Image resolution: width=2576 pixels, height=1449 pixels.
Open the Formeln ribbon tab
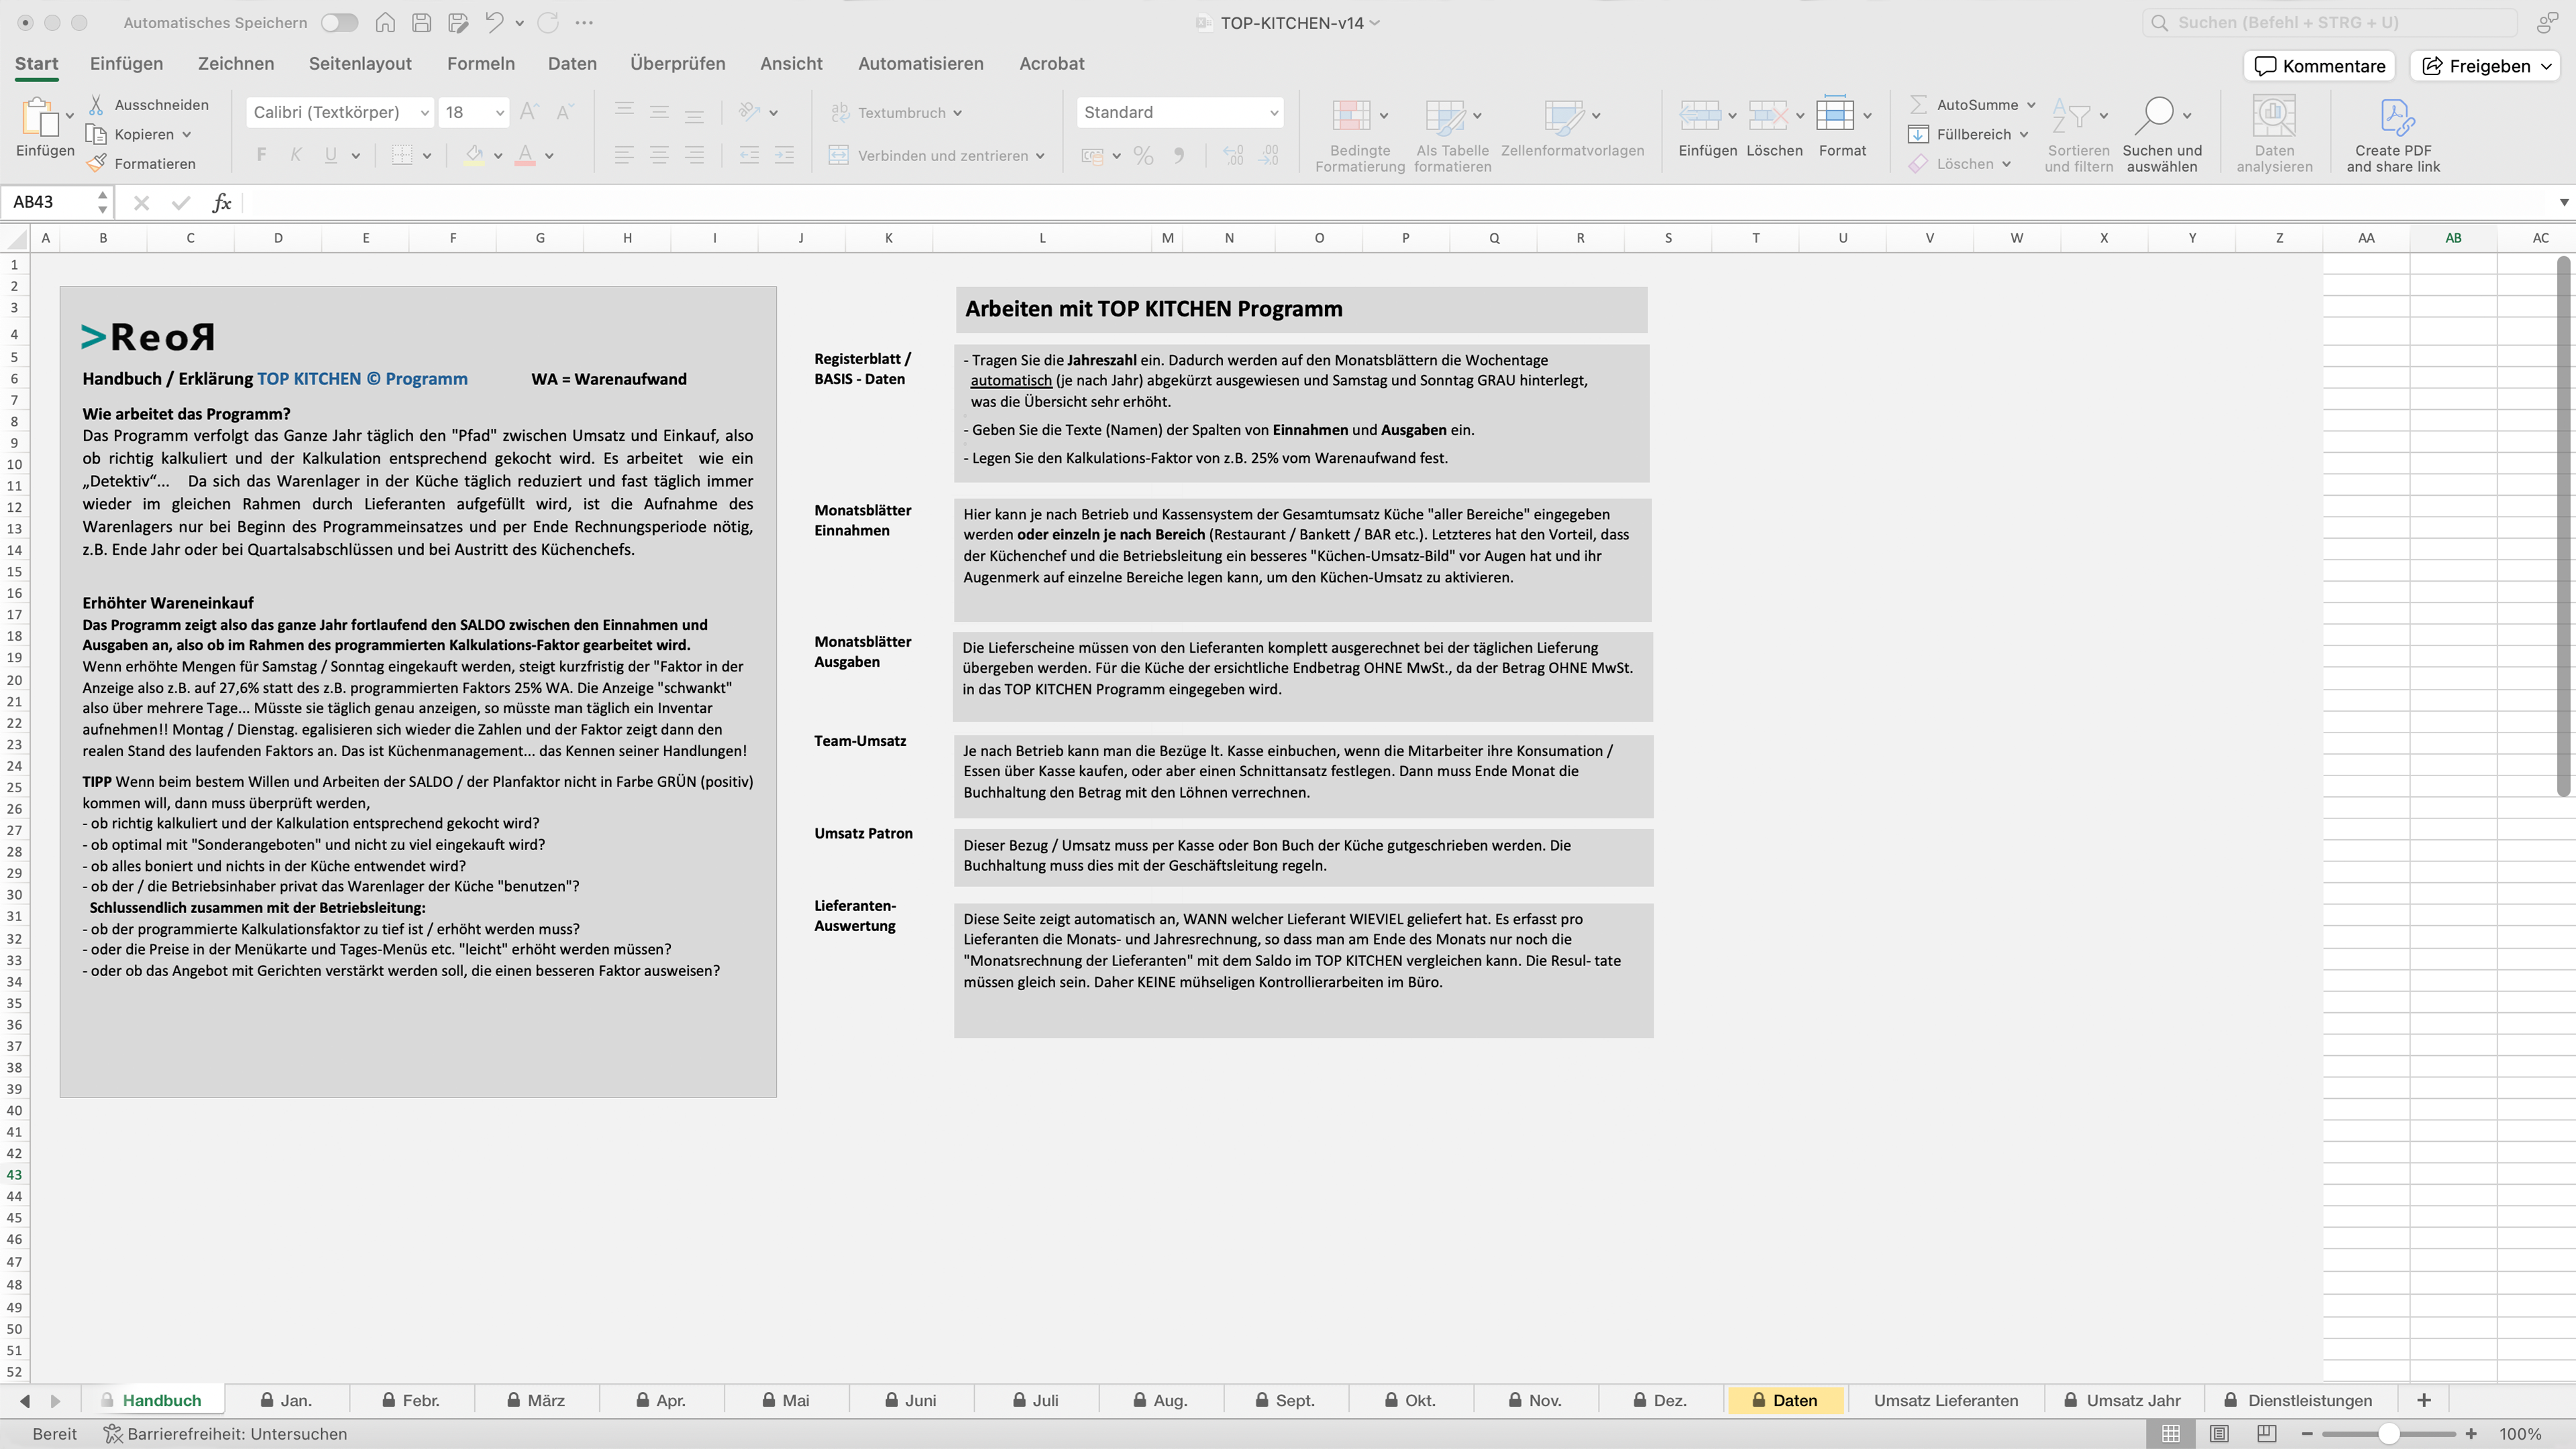481,63
